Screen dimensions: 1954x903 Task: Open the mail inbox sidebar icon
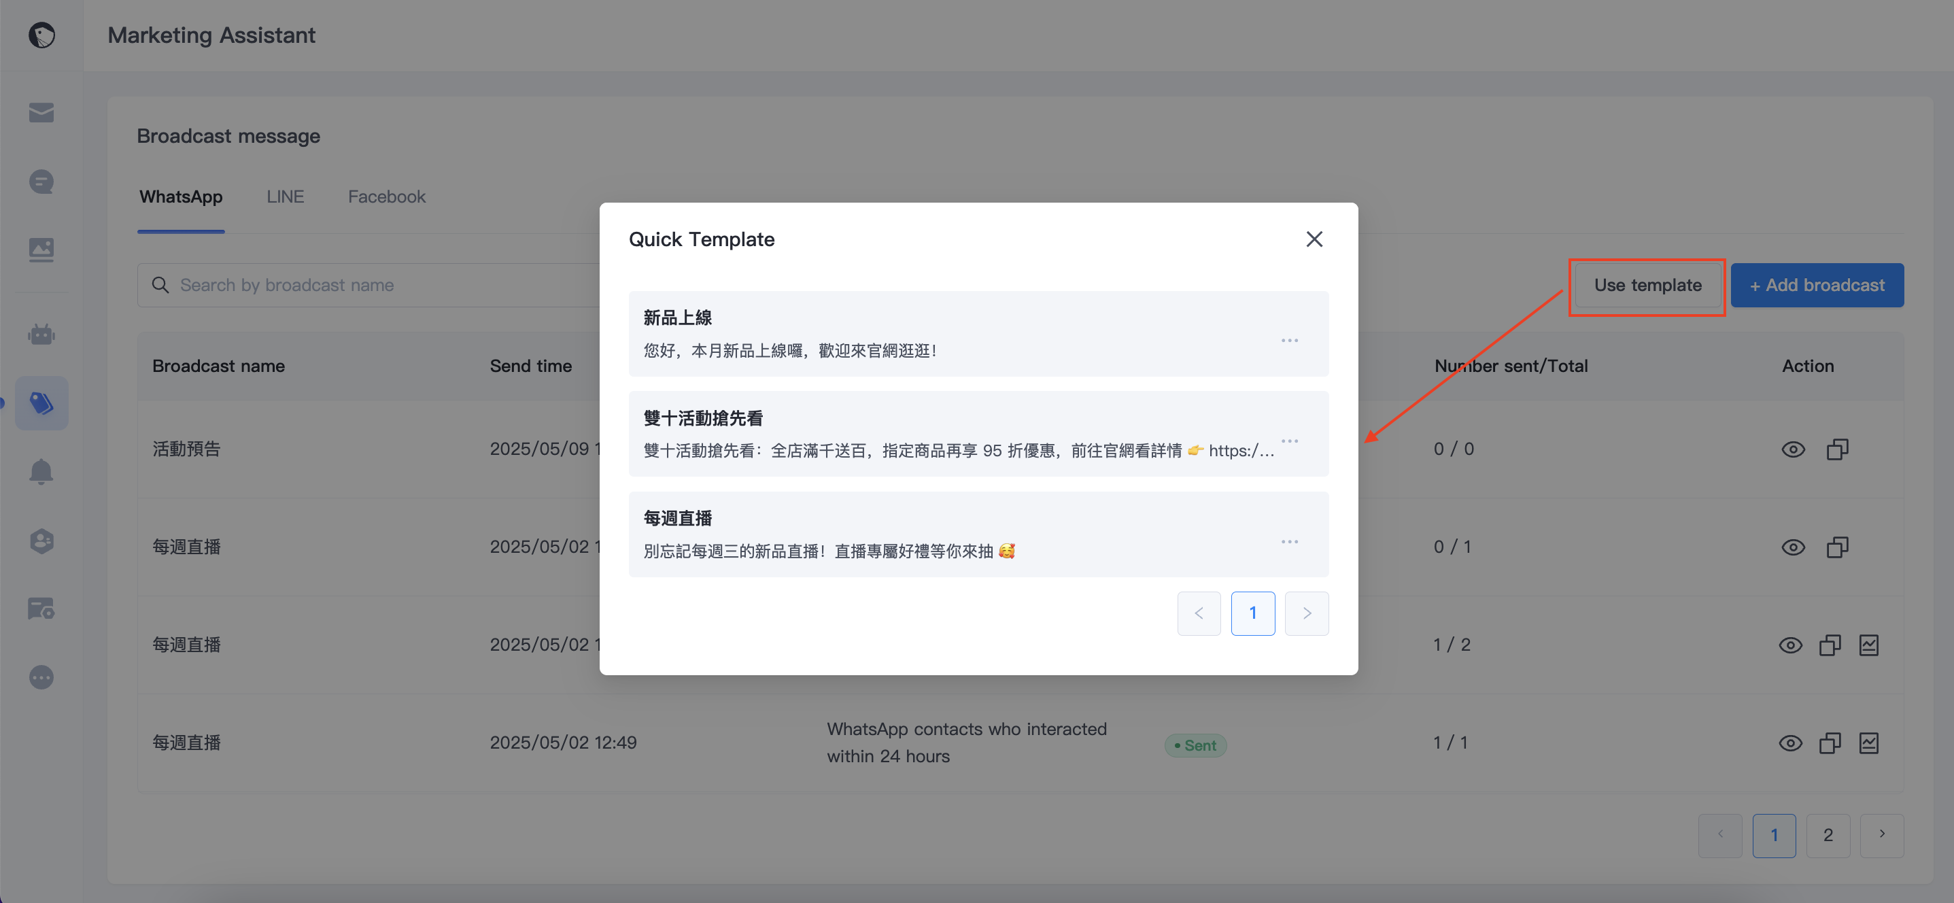(41, 112)
